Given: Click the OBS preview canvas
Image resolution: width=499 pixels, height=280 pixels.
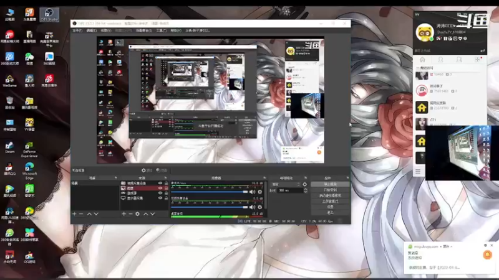Looking at the screenshot, I should coord(211,100).
